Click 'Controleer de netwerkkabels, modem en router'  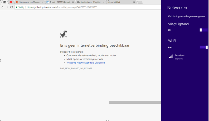coord(91,56)
